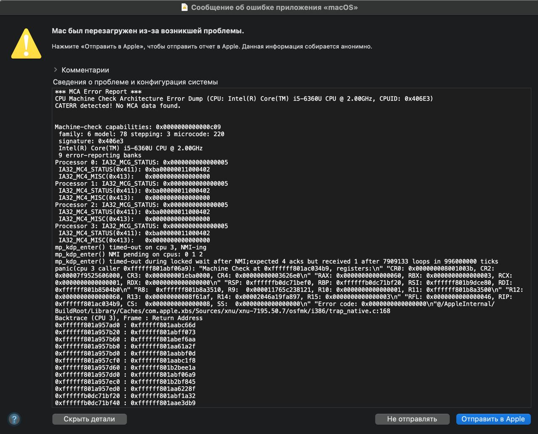The image size is (538, 434).
Task: Open help with the question mark button
Action: point(14,419)
